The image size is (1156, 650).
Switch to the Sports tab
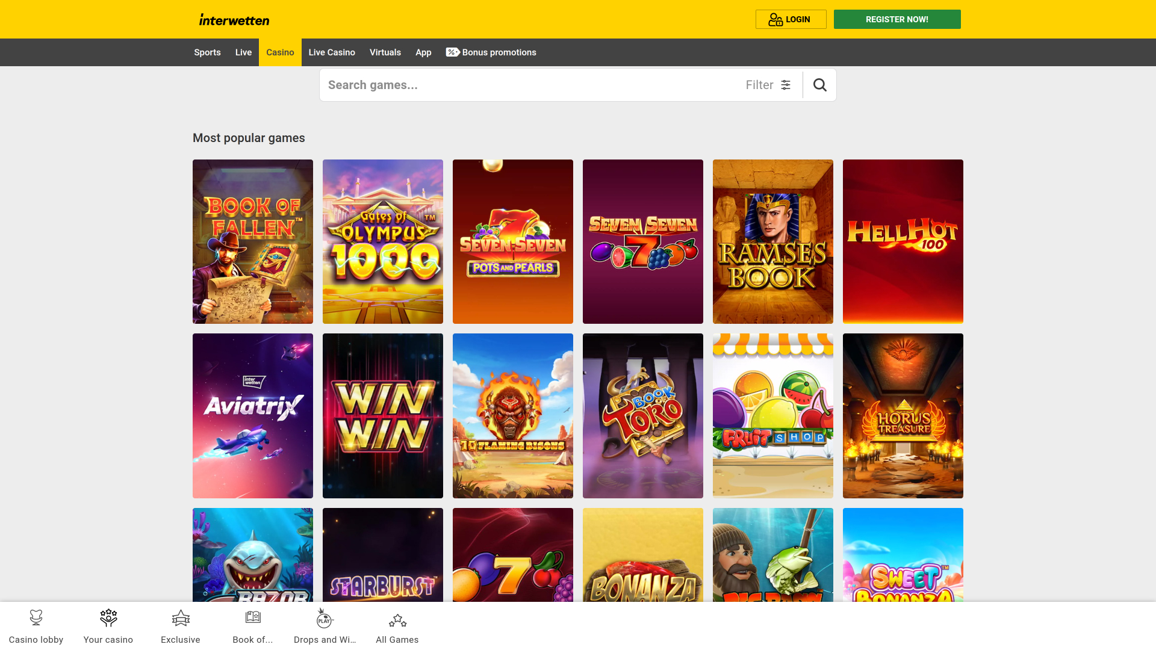tap(207, 52)
